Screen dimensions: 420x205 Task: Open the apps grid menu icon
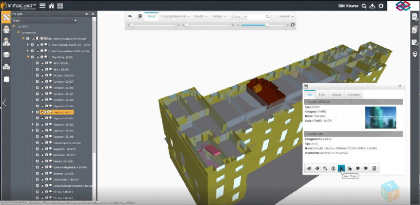point(60,6)
